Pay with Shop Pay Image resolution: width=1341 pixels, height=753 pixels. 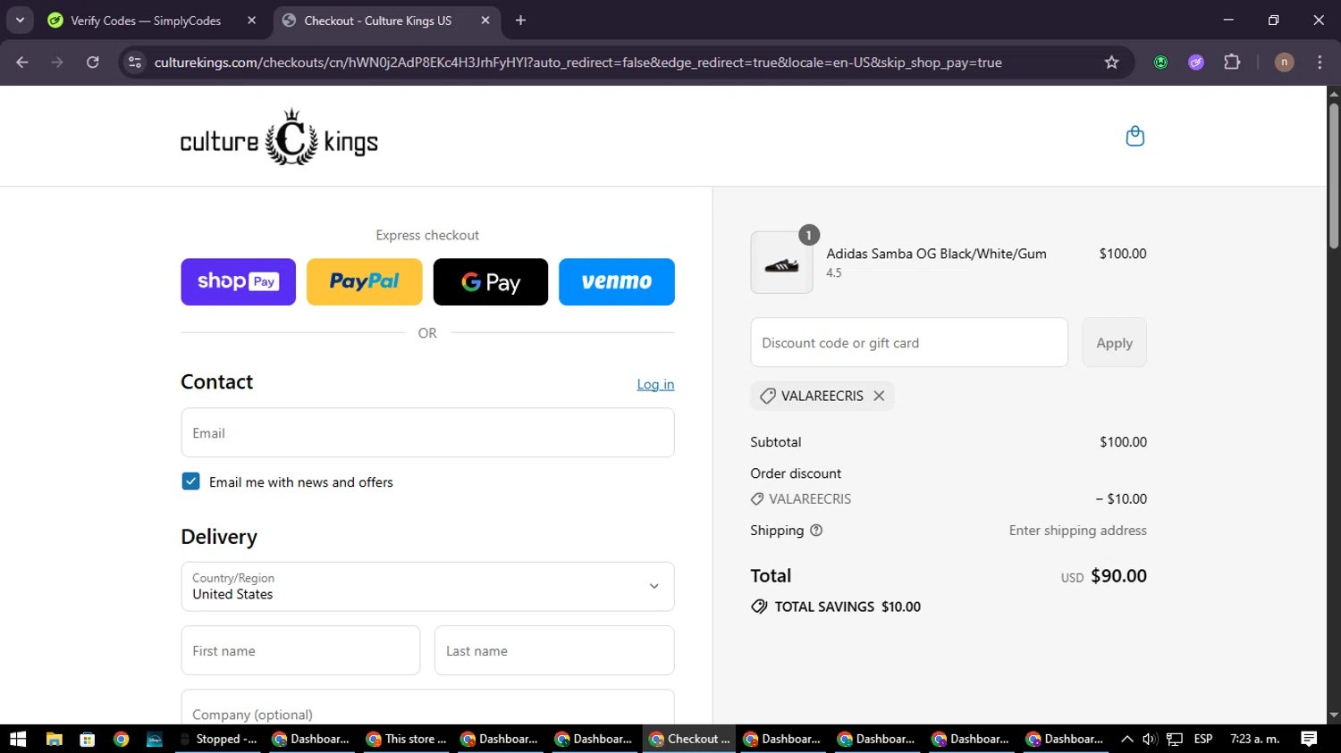[x=238, y=282]
